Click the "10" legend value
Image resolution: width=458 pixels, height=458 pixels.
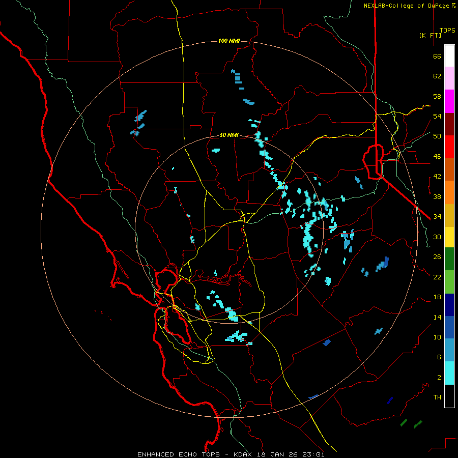[437, 337]
